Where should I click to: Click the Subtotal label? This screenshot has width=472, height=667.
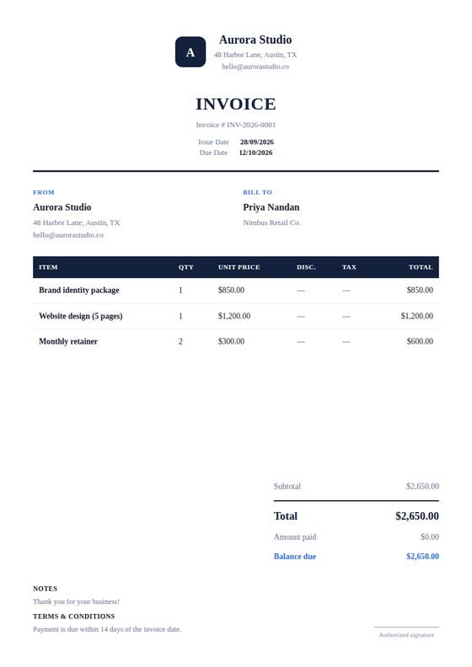[287, 486]
